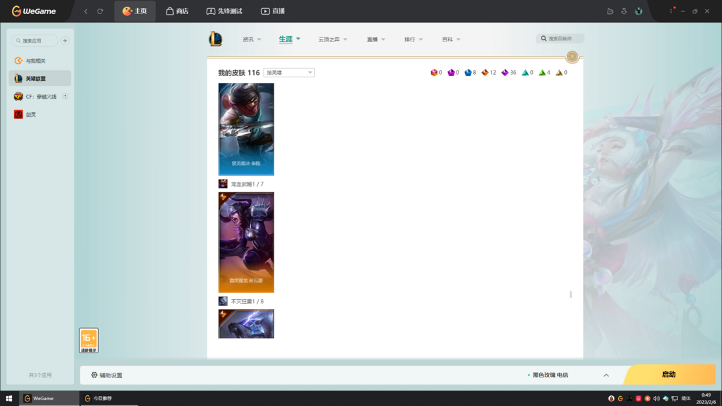Click the user avatar in the title bar
722x406 pixels.
(x=638, y=11)
